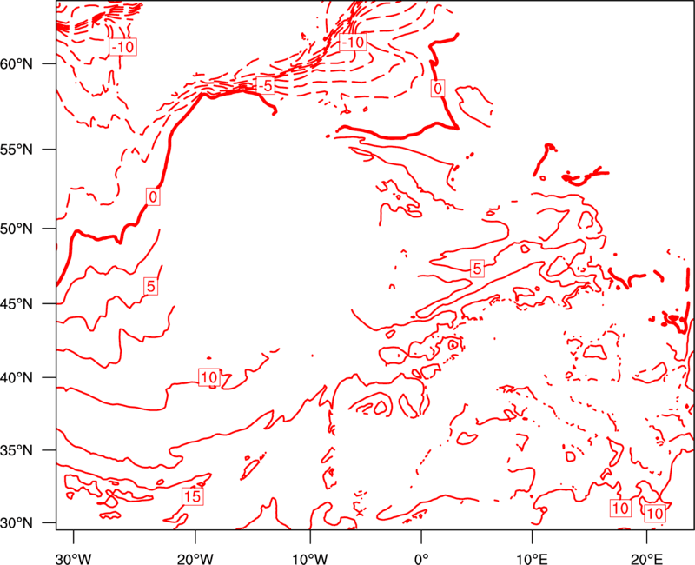Click the 10°W longitude axis label
This screenshot has width=695, height=565.
pyautogui.click(x=310, y=559)
